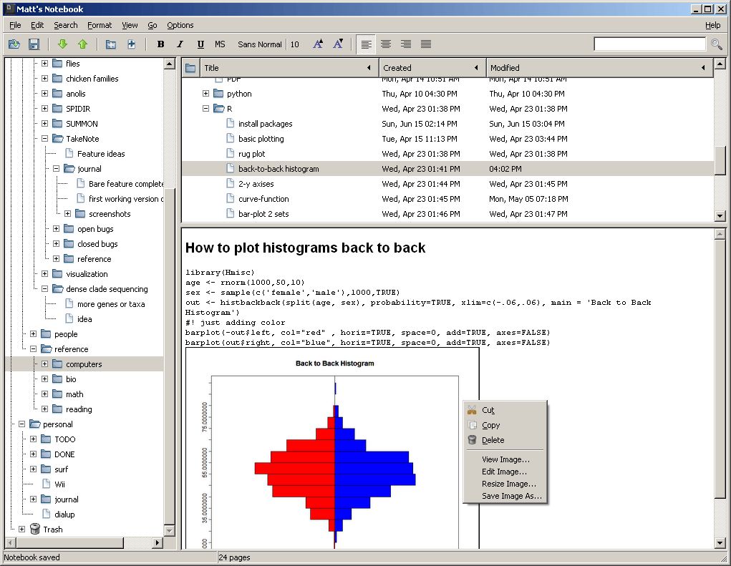Click the green down-arrow navigation icon
Screen dimensions: 731x566
point(62,44)
